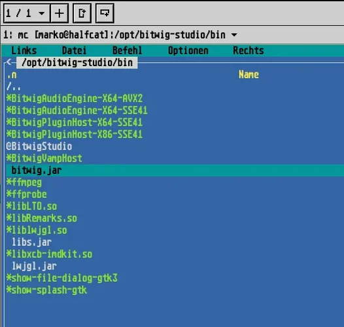
Task: Select BitwigAudioEngine-X64-AVX2 file
Action: pos(75,98)
